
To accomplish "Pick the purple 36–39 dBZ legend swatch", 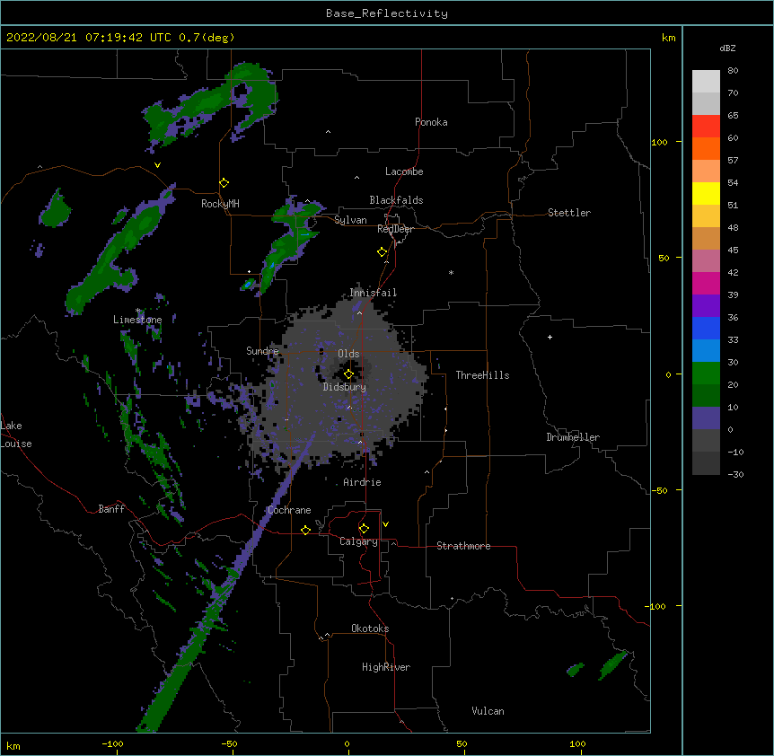I will [706, 306].
